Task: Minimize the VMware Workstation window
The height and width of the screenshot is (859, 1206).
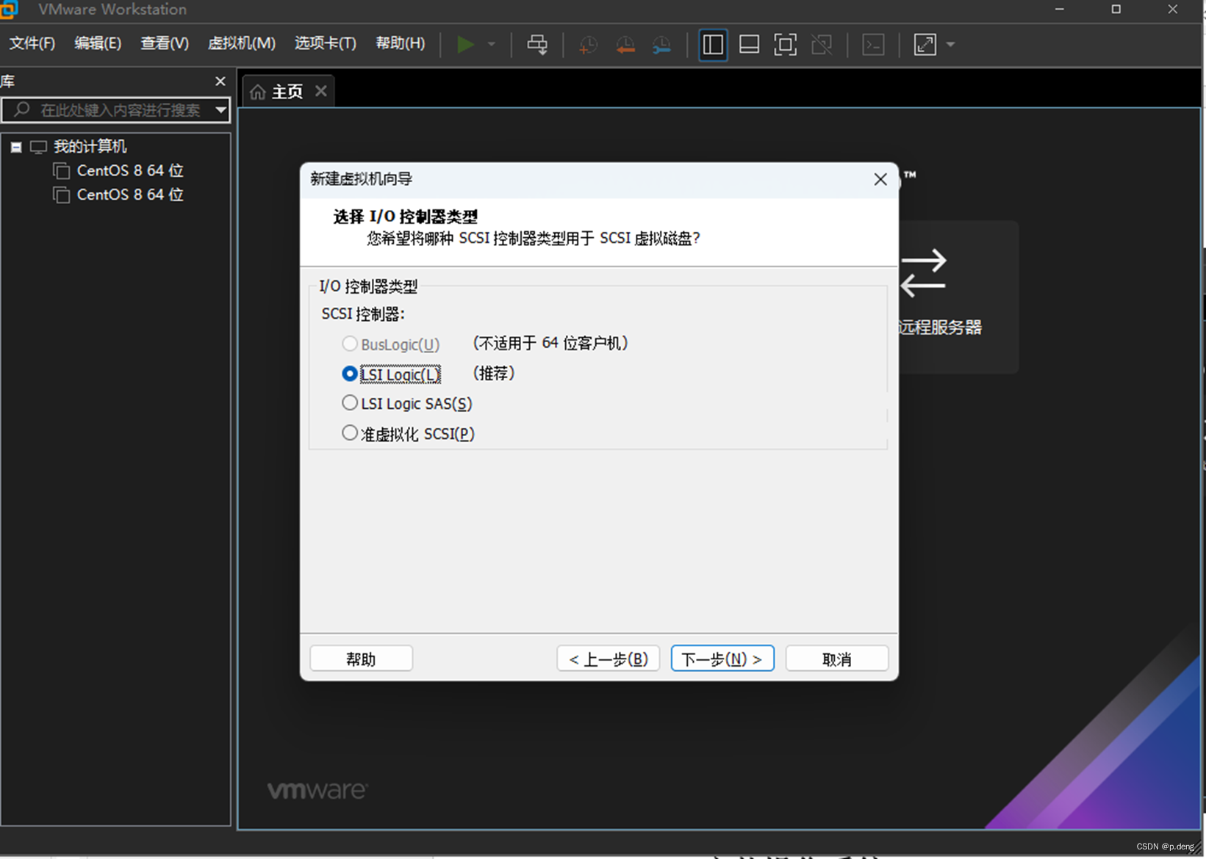Action: 1059,10
